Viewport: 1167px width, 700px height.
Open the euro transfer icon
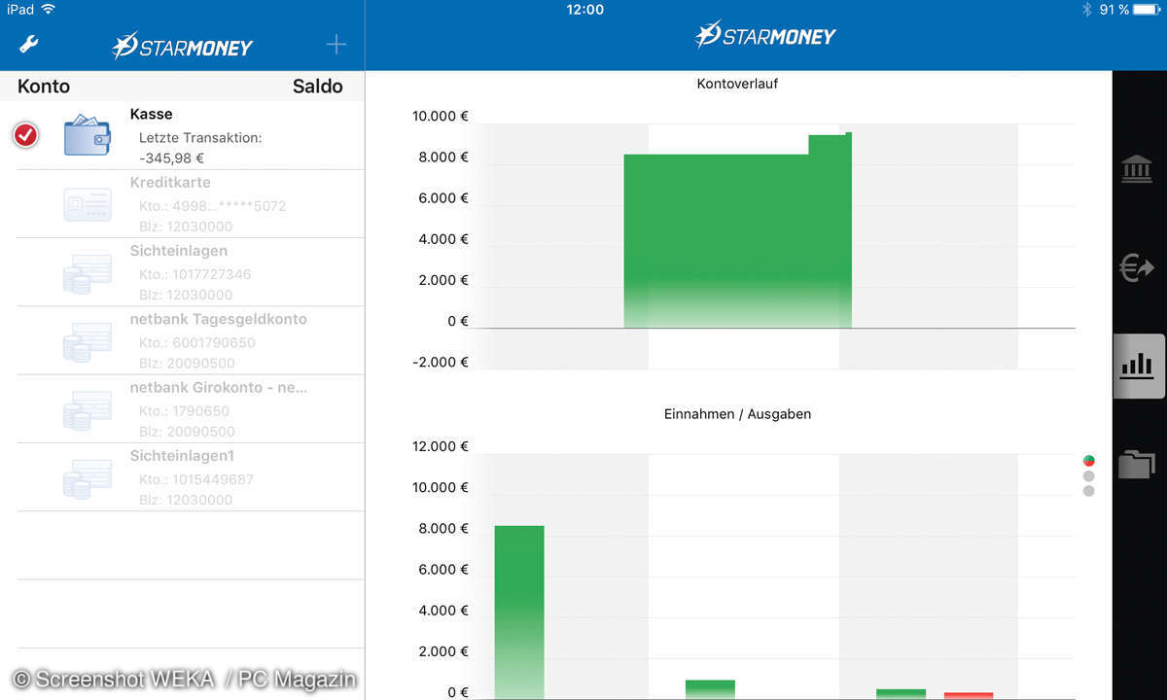[1137, 267]
